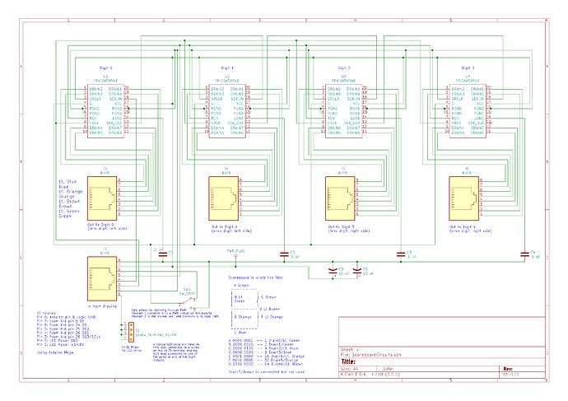Click the 'Rev:' field in title block
The image size is (568, 401).
pyautogui.click(x=508, y=369)
